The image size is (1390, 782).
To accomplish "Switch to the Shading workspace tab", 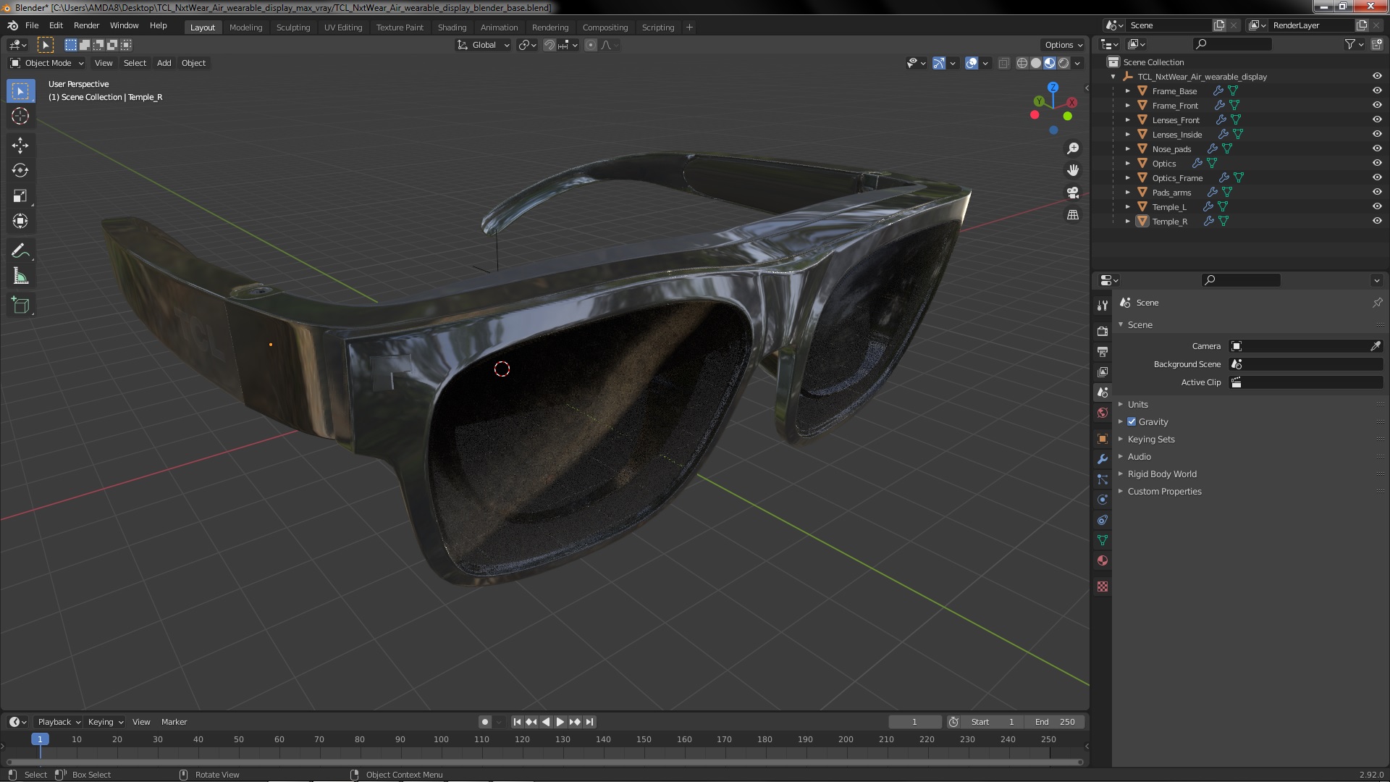I will 452,28.
